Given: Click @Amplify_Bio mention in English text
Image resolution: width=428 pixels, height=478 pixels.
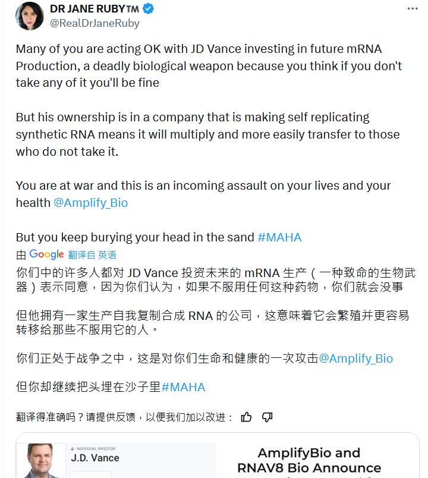Looking at the screenshot, I should coord(90,203).
